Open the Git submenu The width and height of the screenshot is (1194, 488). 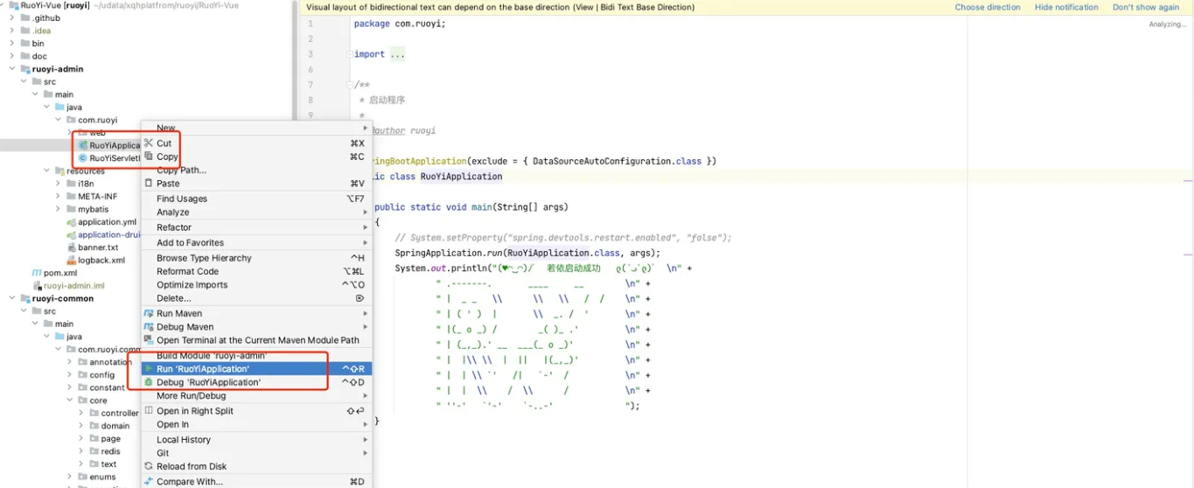[256, 453]
